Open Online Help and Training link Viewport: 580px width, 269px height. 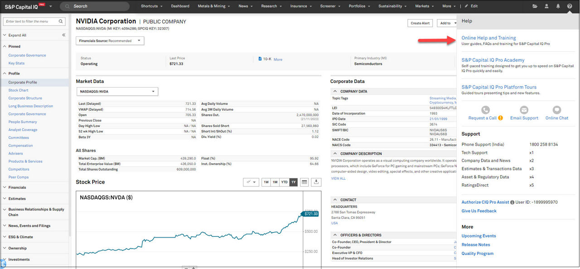tap(488, 38)
